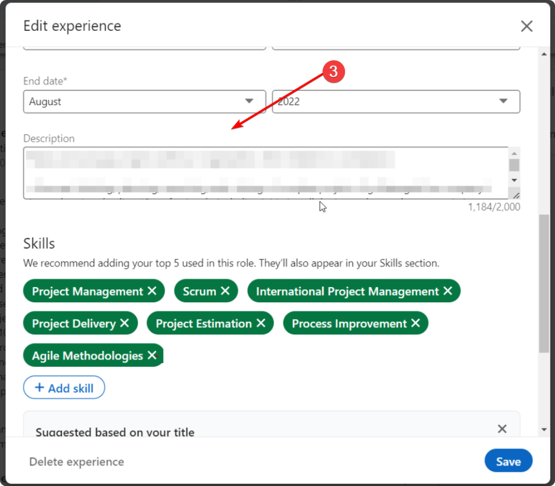Viewport: 555px width, 486px height.
Task: Click Delete experience link
Action: (x=76, y=462)
